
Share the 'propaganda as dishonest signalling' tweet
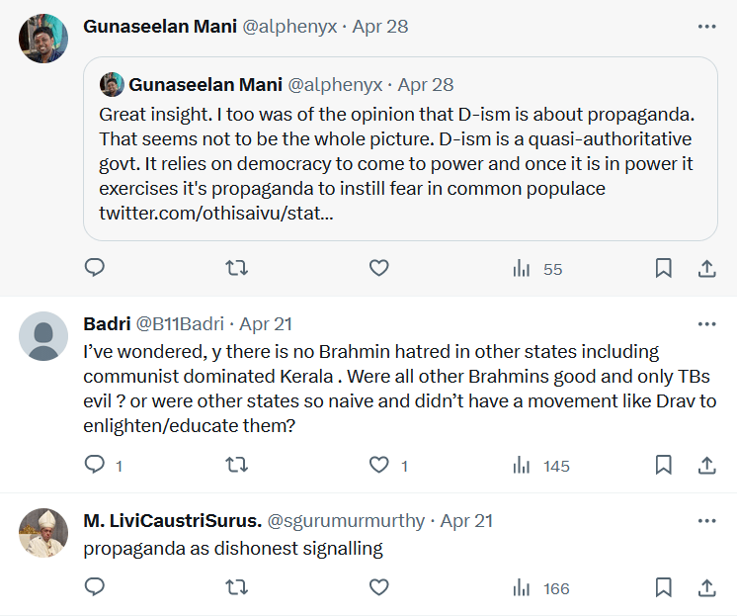click(707, 588)
